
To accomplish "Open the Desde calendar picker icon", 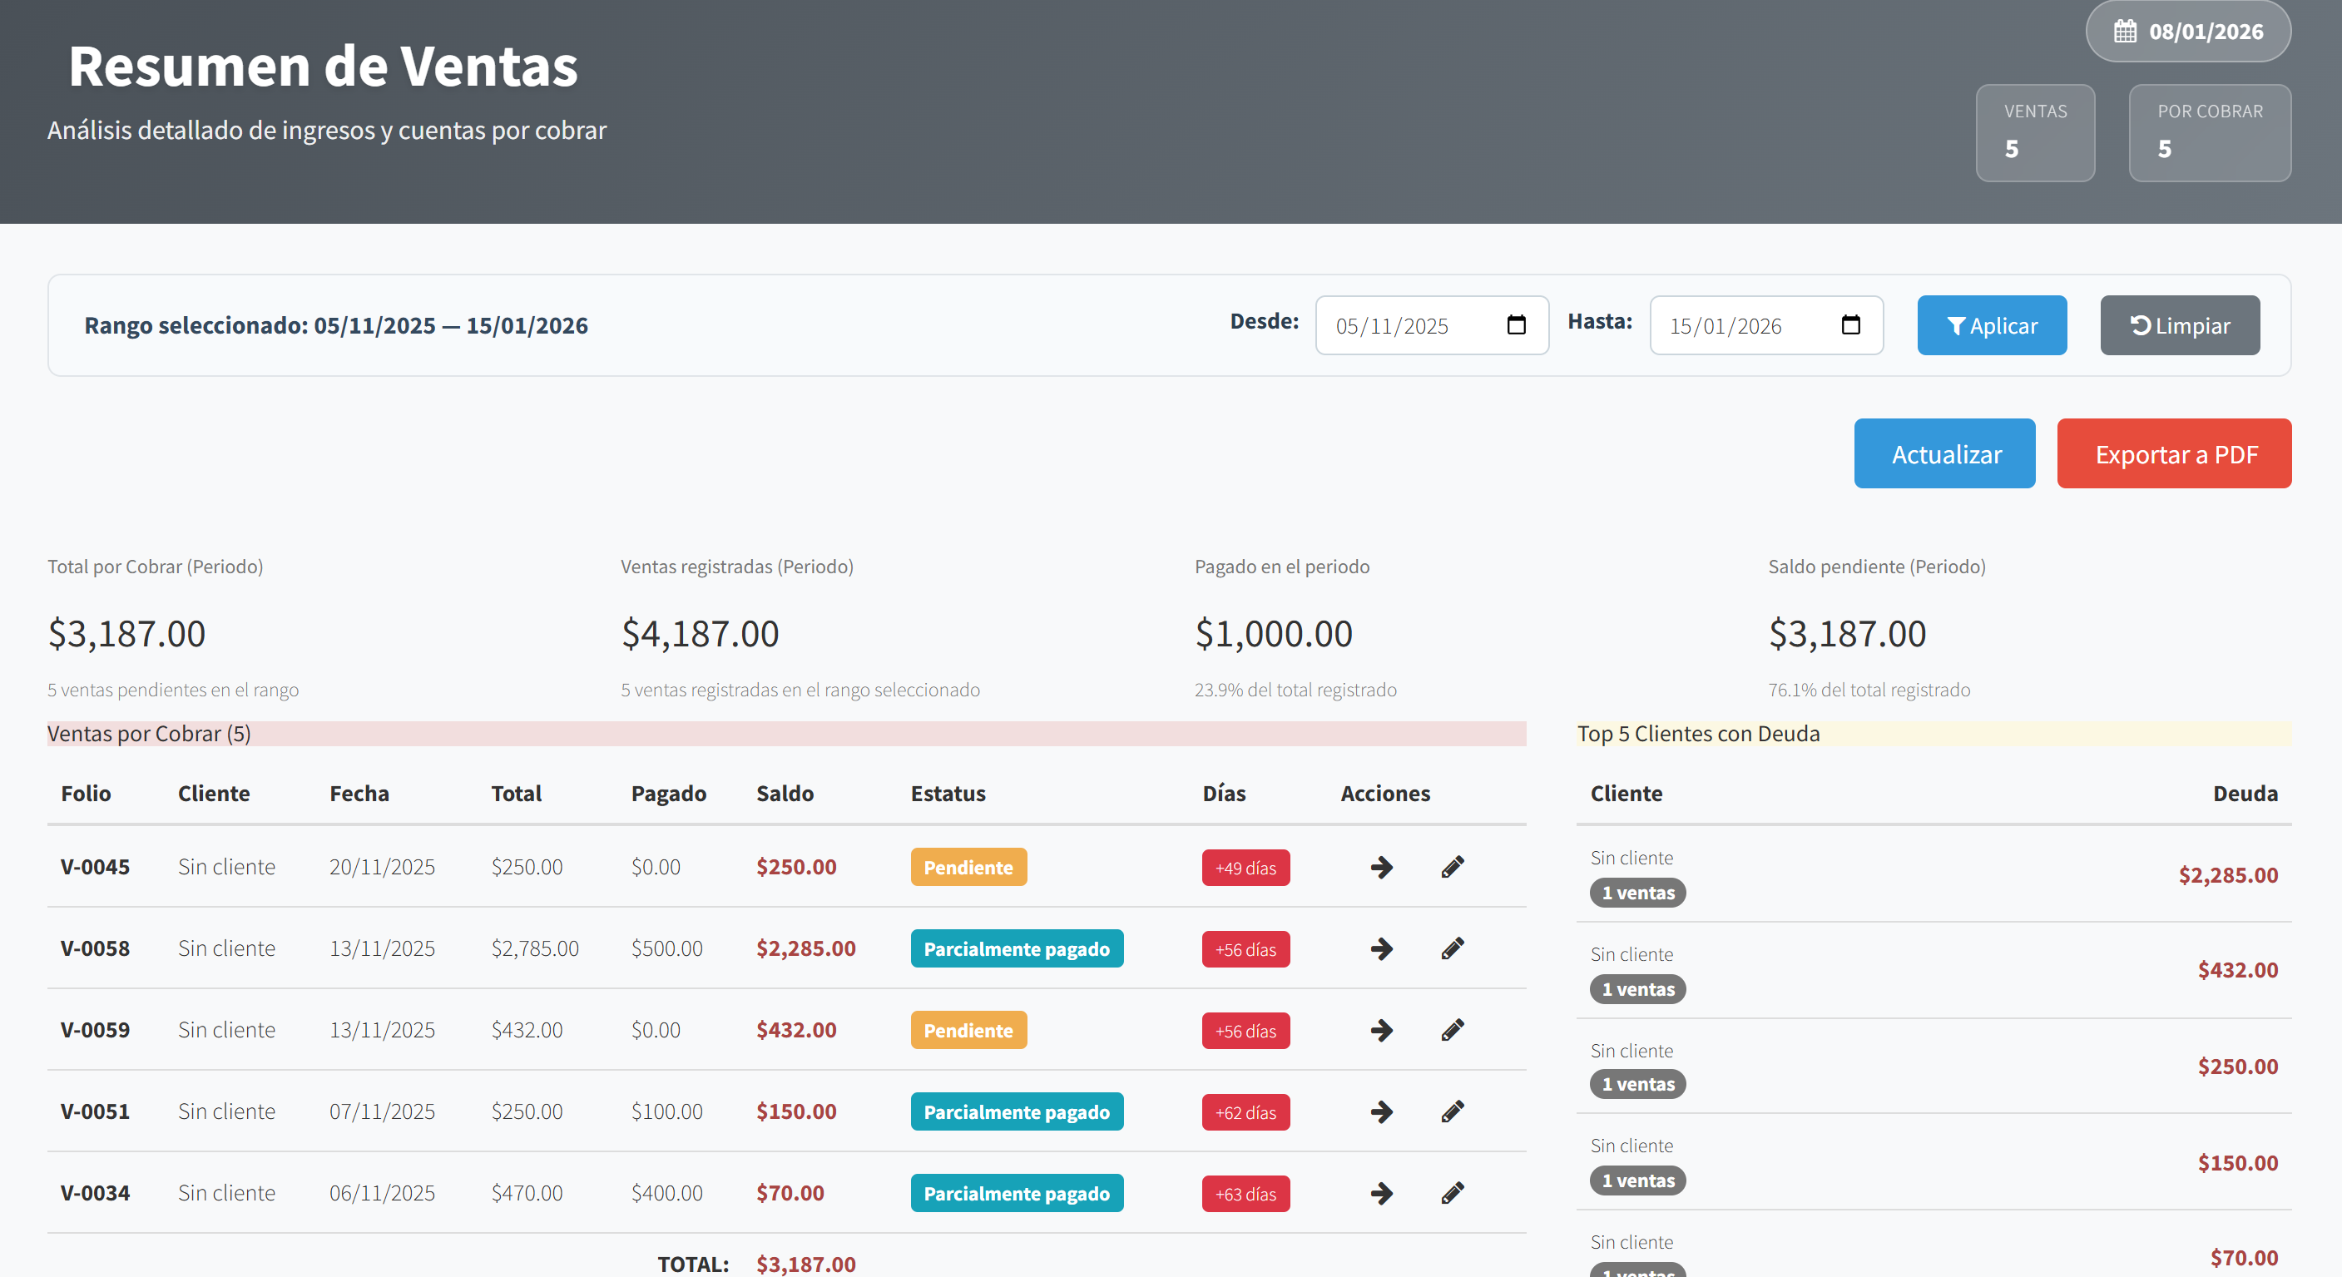I will [1516, 325].
